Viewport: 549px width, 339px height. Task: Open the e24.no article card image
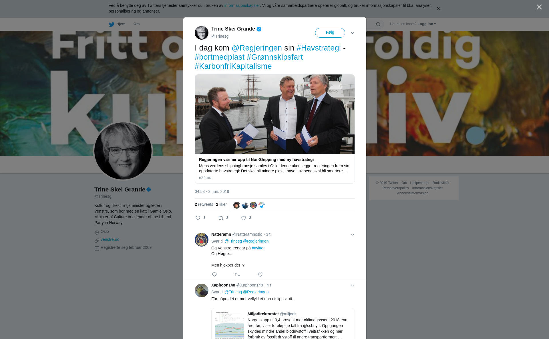pos(274,114)
